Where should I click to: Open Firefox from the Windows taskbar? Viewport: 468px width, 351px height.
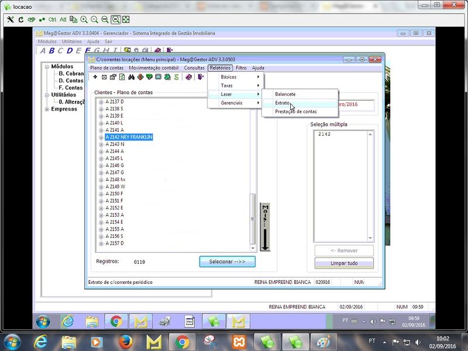click(x=125, y=341)
